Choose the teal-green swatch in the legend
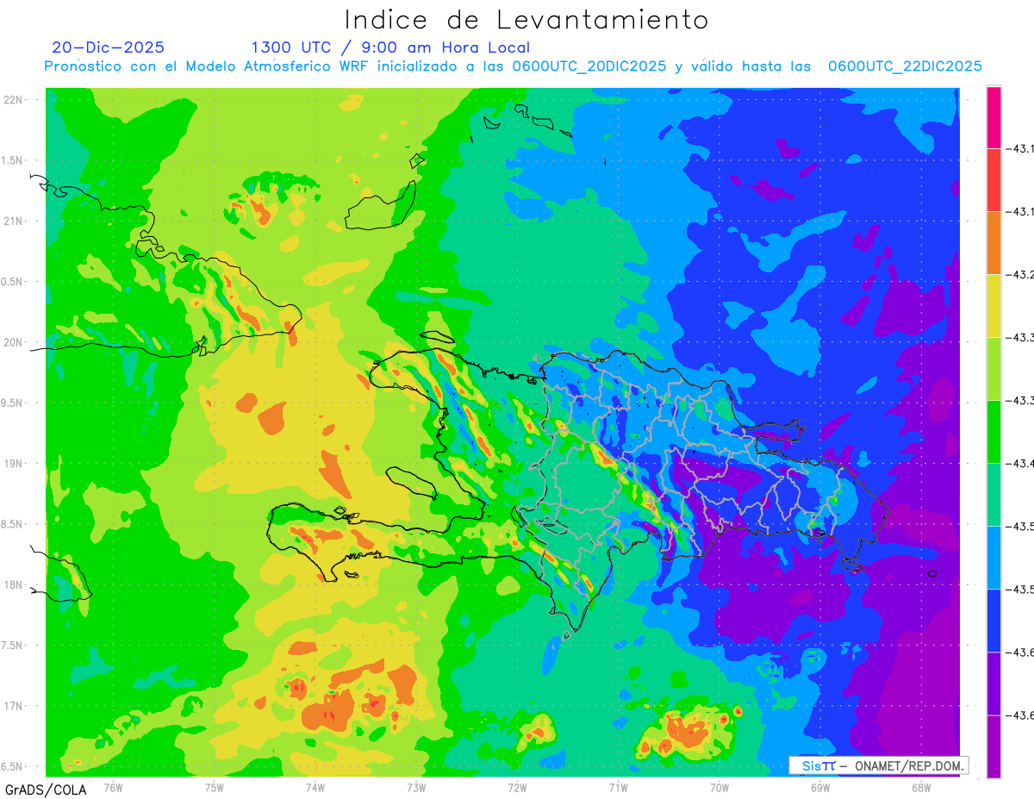The height and width of the screenshot is (799, 1034). coord(994,495)
